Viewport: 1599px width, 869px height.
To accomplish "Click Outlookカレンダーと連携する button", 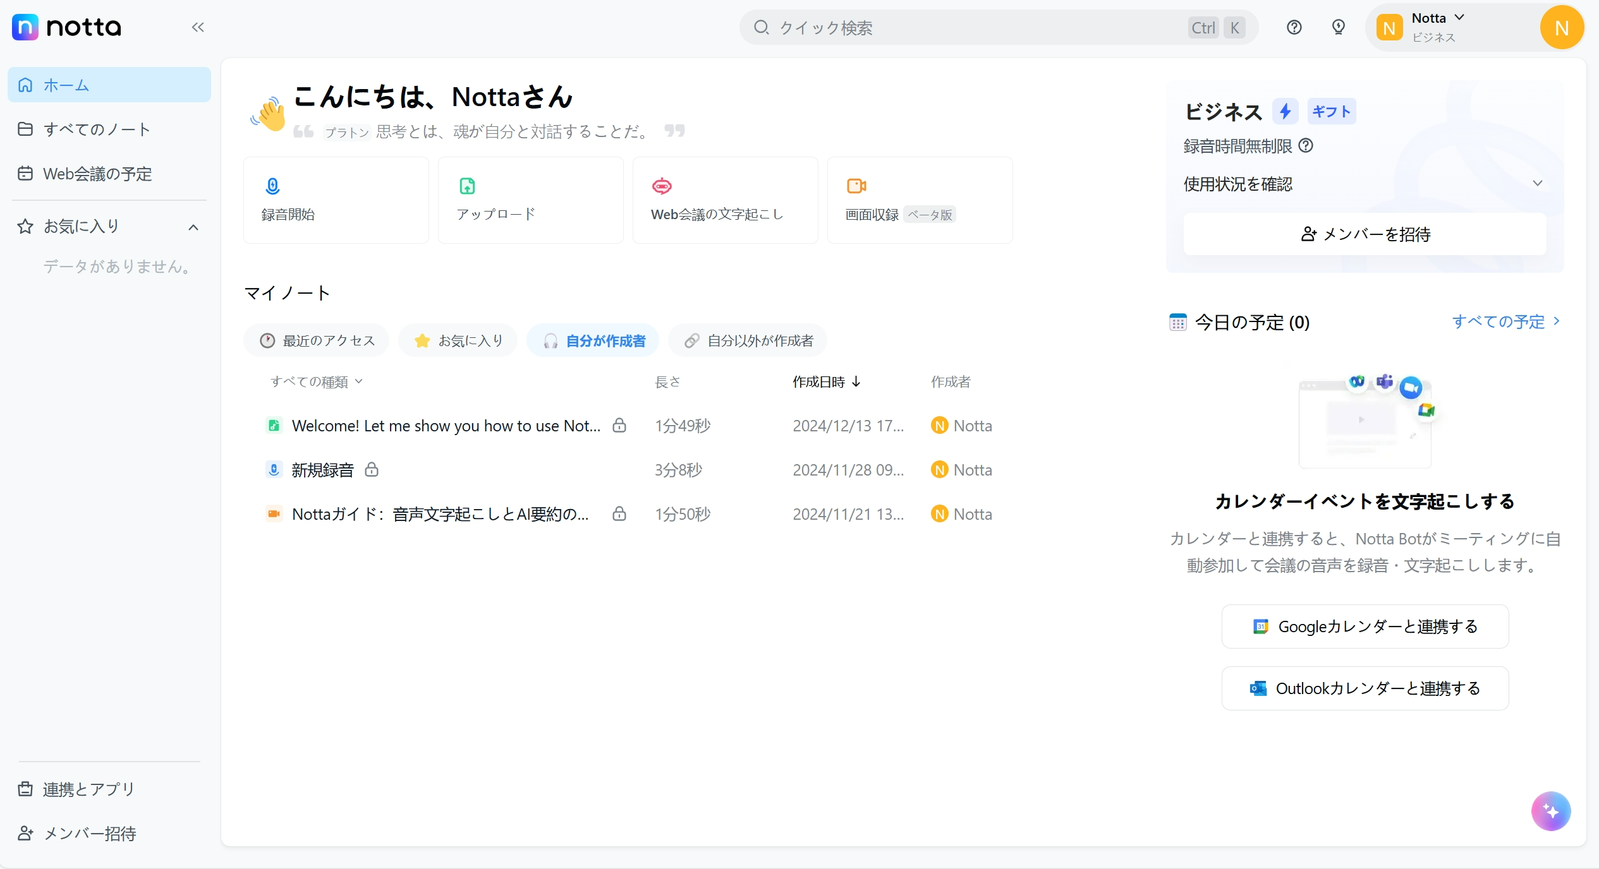I will tap(1365, 688).
